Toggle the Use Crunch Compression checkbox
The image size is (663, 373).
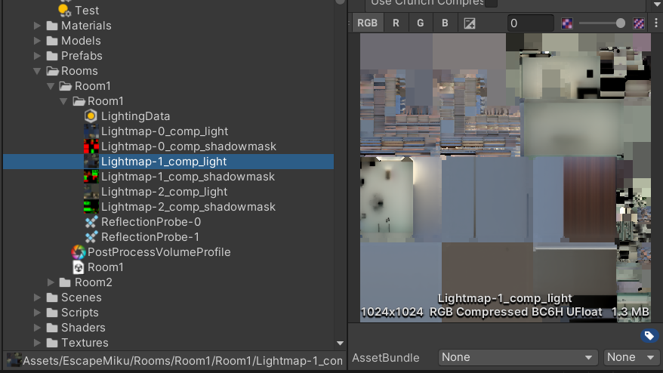[492, 3]
